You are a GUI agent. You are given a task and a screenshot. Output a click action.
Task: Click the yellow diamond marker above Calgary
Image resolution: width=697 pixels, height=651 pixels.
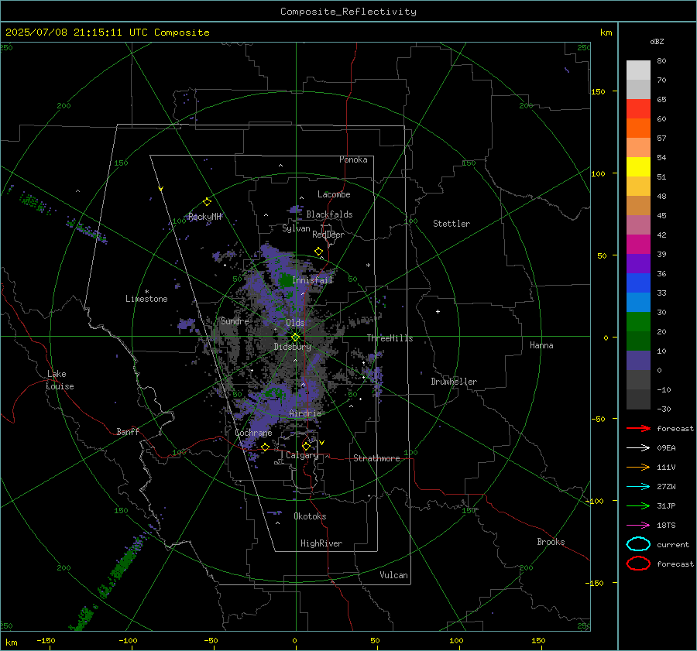[306, 446]
